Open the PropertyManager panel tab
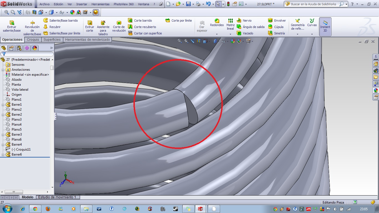Viewport: 379px width, 213px height. coord(11,48)
